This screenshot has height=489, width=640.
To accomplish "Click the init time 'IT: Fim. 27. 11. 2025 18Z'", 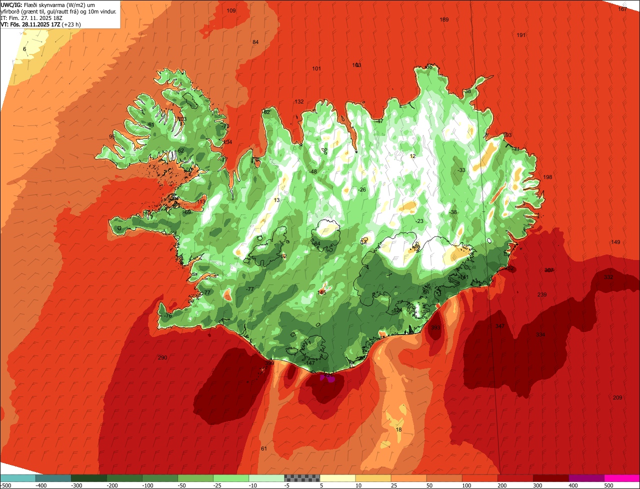I will coord(30,17).
